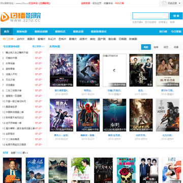Select the 科幻片 category

(x=52, y=39)
